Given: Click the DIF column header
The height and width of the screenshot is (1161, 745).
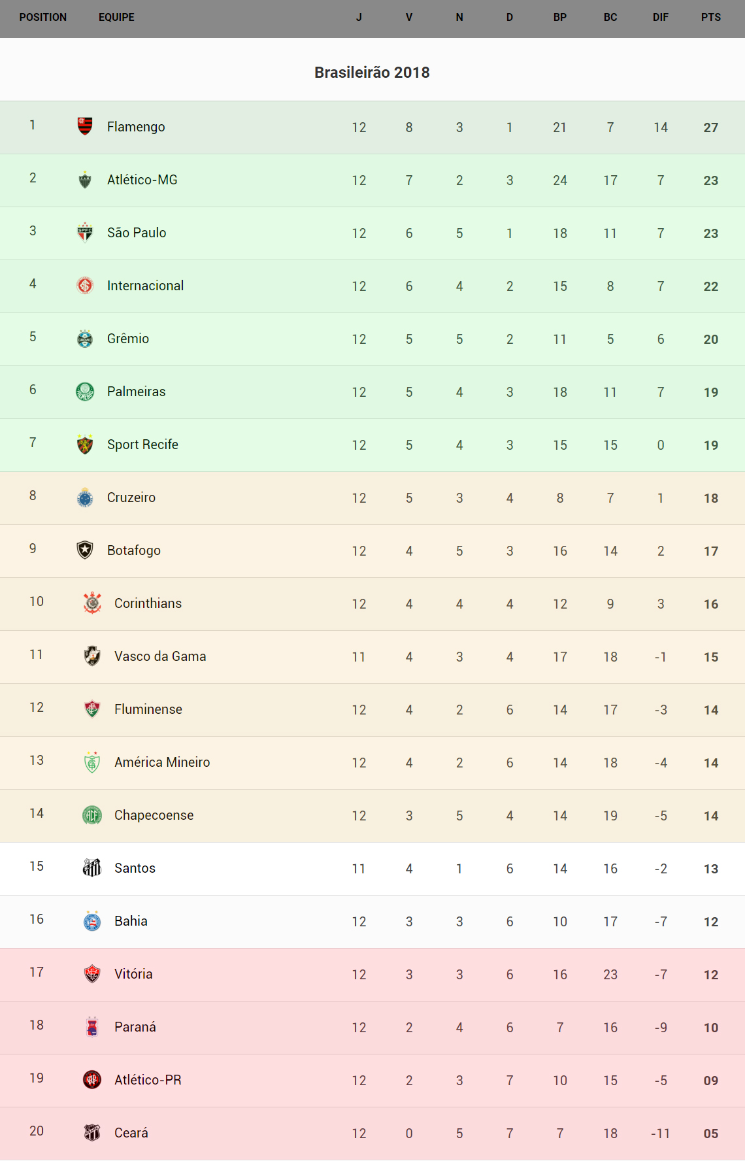Looking at the screenshot, I should (x=660, y=18).
